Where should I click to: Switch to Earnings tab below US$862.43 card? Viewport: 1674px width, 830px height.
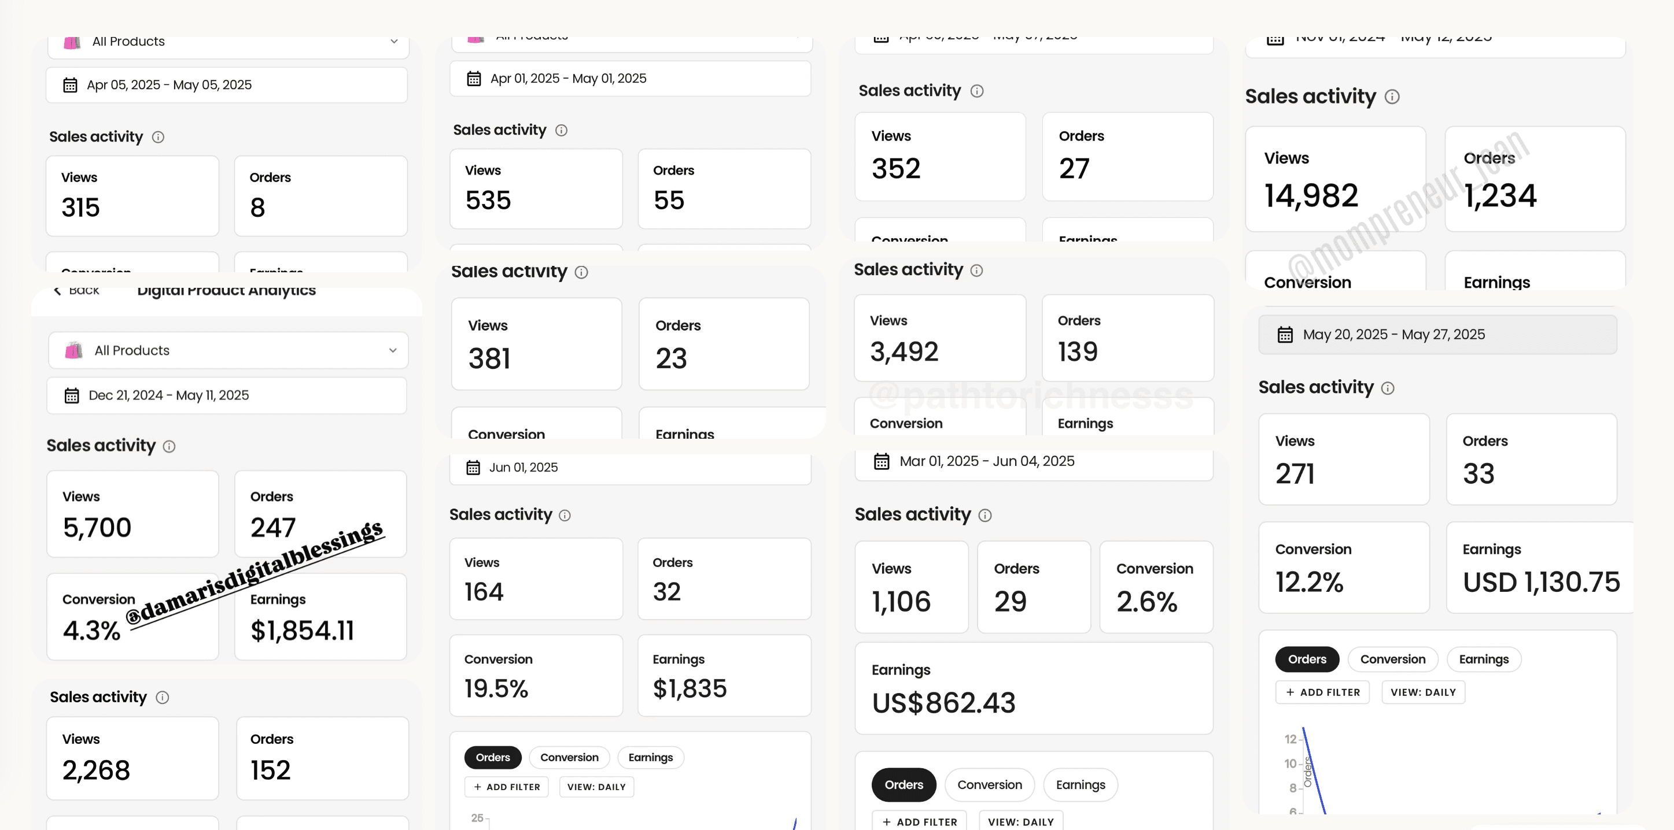click(1080, 785)
